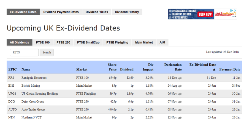Click the DCG ticker cell
Viewport: 249px width, 119px height.
click(12, 102)
